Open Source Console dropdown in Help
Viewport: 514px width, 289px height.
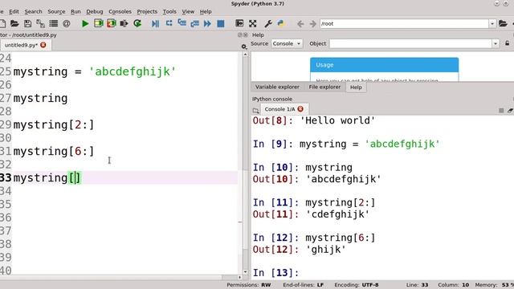[x=286, y=43]
